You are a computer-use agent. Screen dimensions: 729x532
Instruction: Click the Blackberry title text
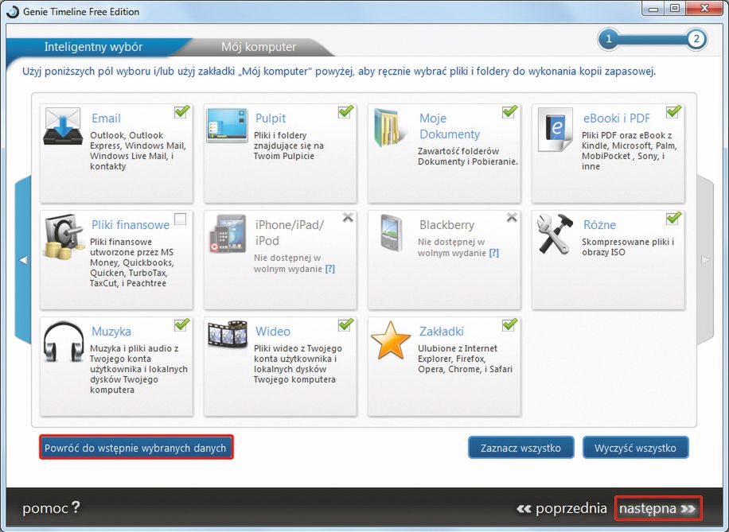[x=446, y=225]
